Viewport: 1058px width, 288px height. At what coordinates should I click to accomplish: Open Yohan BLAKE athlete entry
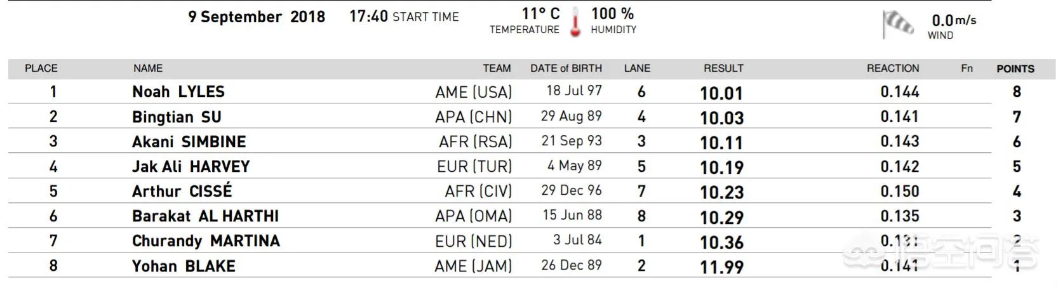184,266
